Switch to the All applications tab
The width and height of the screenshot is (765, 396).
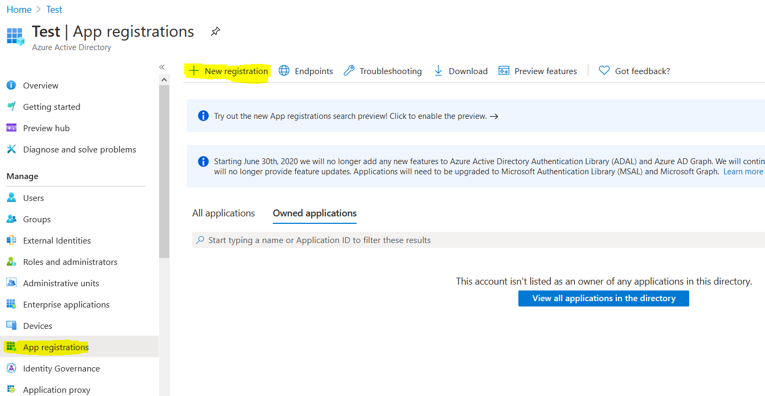point(223,213)
